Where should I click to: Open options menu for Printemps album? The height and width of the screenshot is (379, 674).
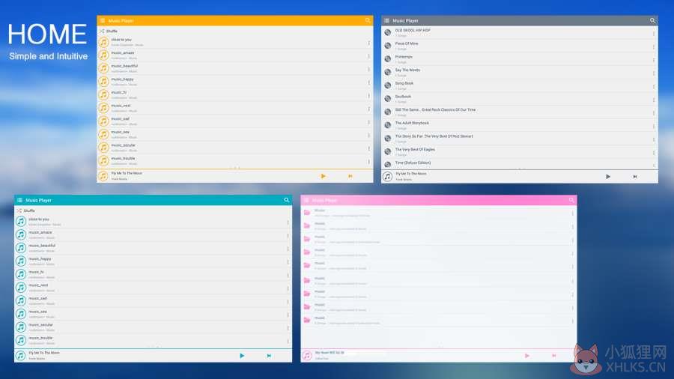click(x=654, y=60)
